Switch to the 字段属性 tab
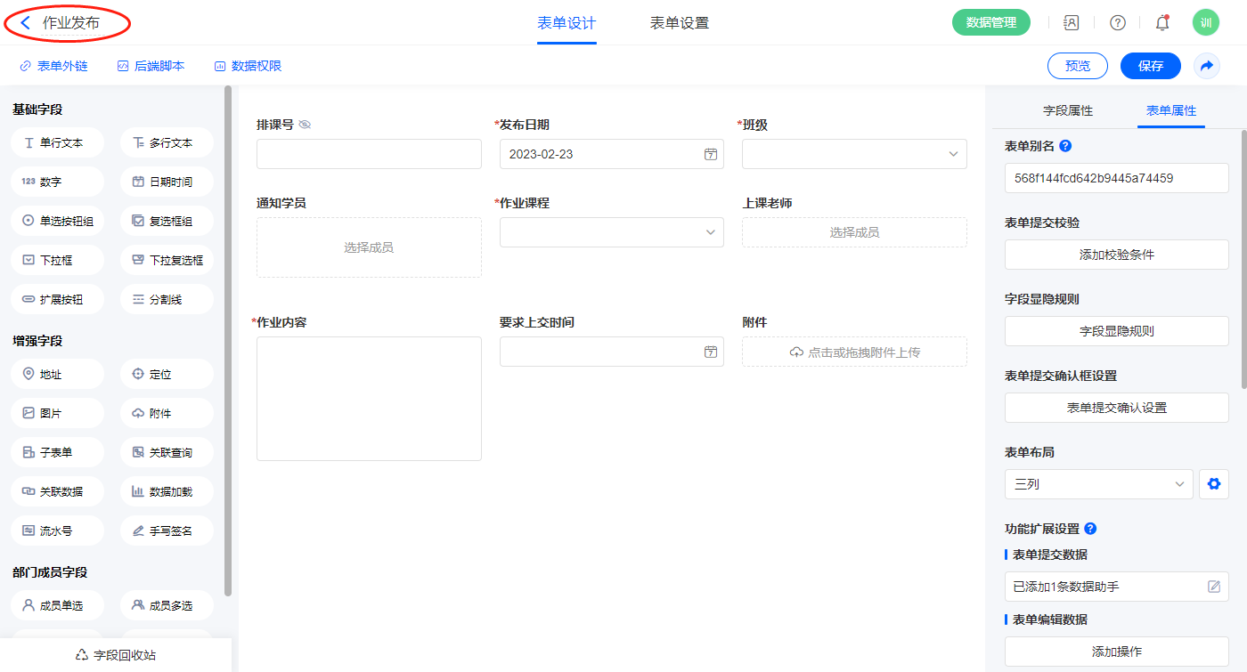The image size is (1247, 672). pos(1067,111)
